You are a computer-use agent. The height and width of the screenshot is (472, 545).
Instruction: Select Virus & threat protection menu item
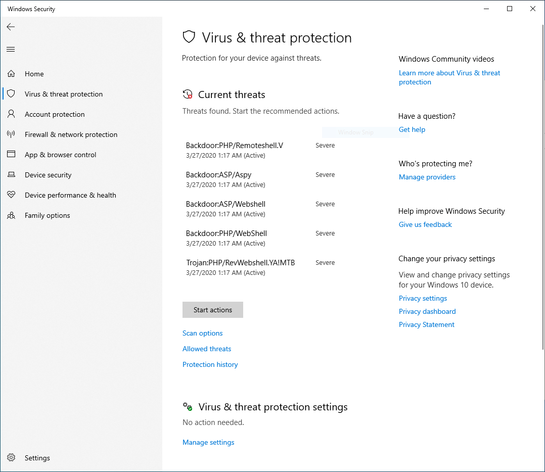pos(64,94)
